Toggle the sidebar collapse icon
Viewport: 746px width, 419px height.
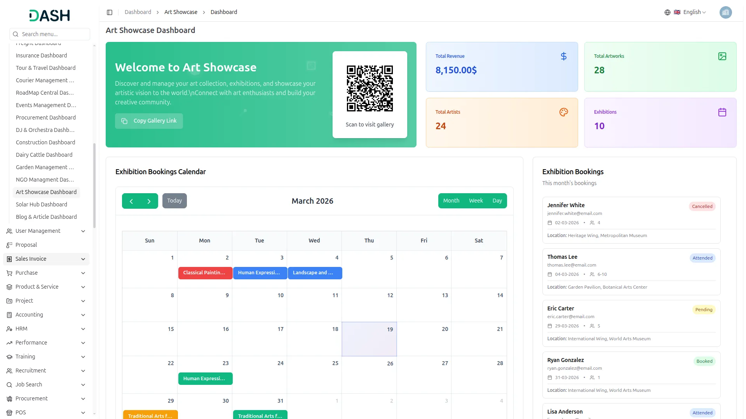point(110,12)
